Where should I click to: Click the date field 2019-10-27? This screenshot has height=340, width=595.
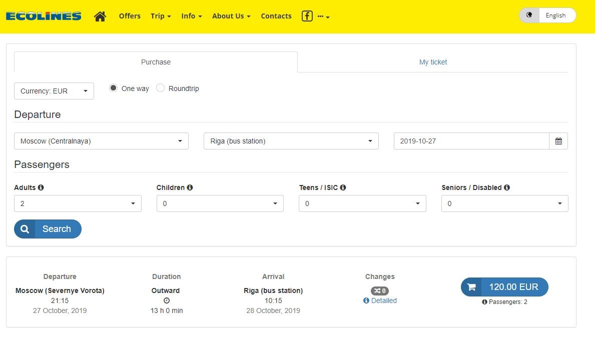coord(471,141)
